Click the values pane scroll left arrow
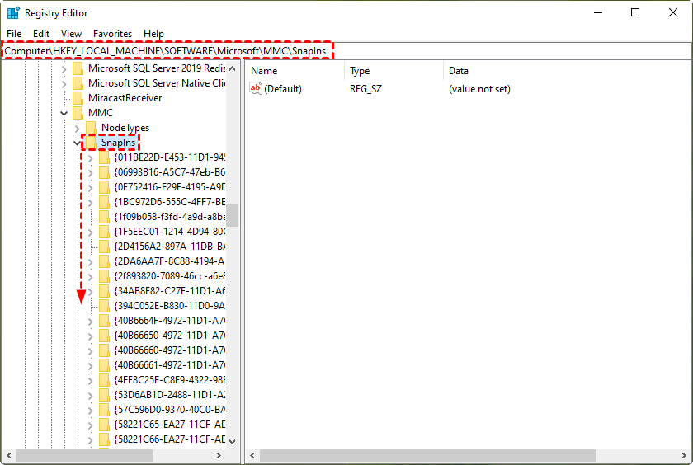Image resolution: width=693 pixels, height=465 pixels. tap(252, 455)
